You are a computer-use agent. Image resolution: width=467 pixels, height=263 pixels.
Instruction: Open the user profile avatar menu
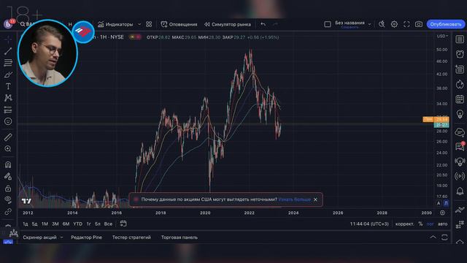[x=8, y=24]
